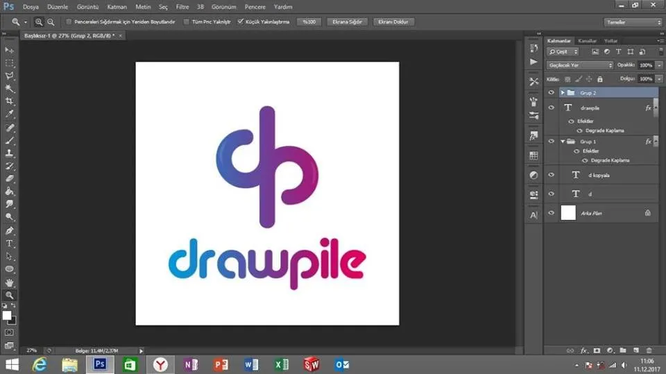The image size is (666, 374).
Task: Hide the Arka Plan layer
Action: pyautogui.click(x=551, y=213)
